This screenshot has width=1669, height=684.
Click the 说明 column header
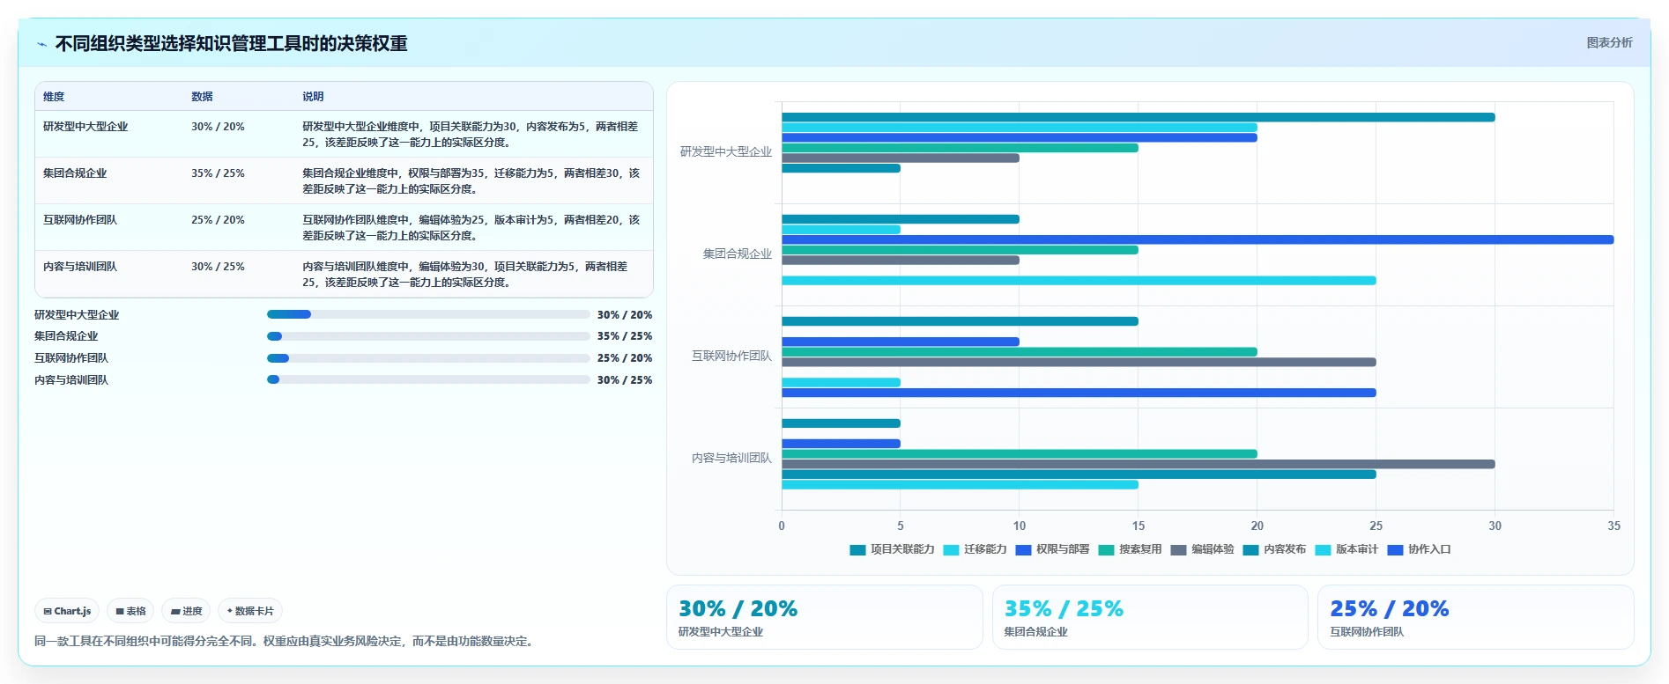click(x=313, y=97)
